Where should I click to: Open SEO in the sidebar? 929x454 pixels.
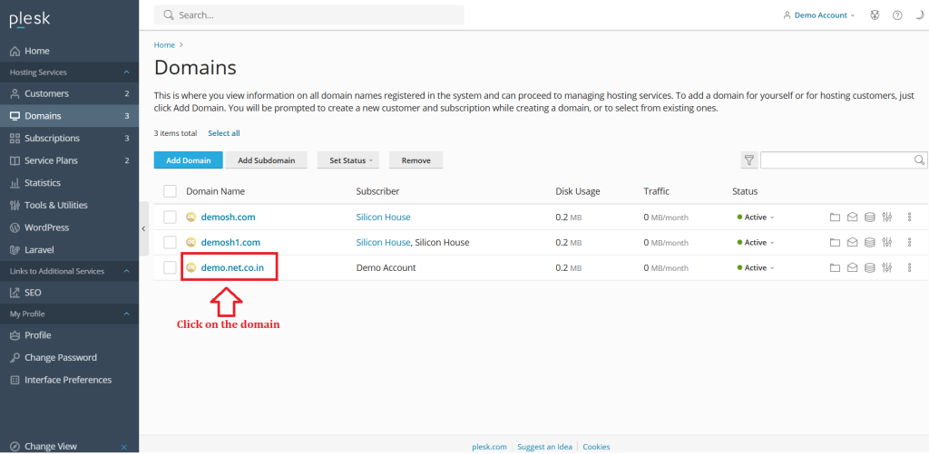(x=69, y=293)
